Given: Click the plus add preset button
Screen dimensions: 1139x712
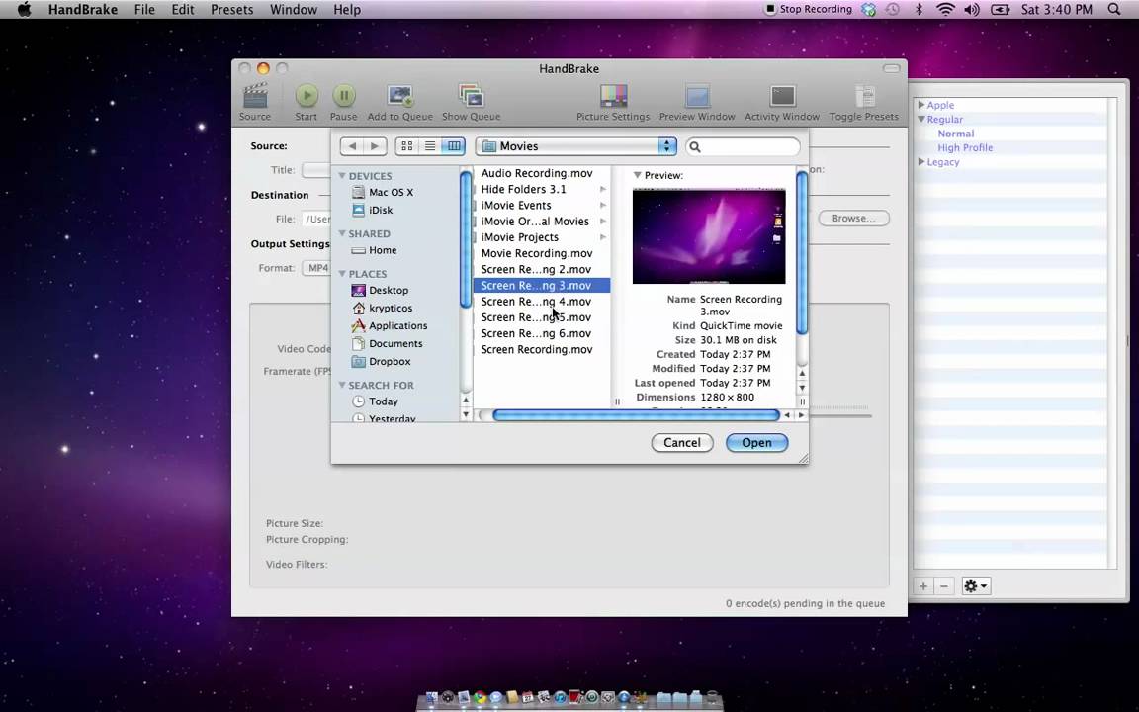Looking at the screenshot, I should point(923,586).
